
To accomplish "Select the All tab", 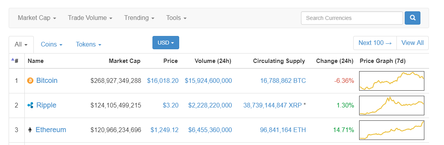I will 21,45.
